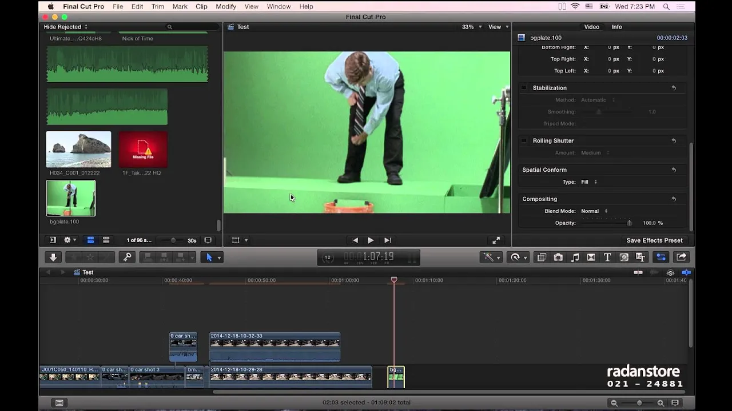Toggle timeline solo button
Screen dimensions: 732x411
(x=671, y=273)
